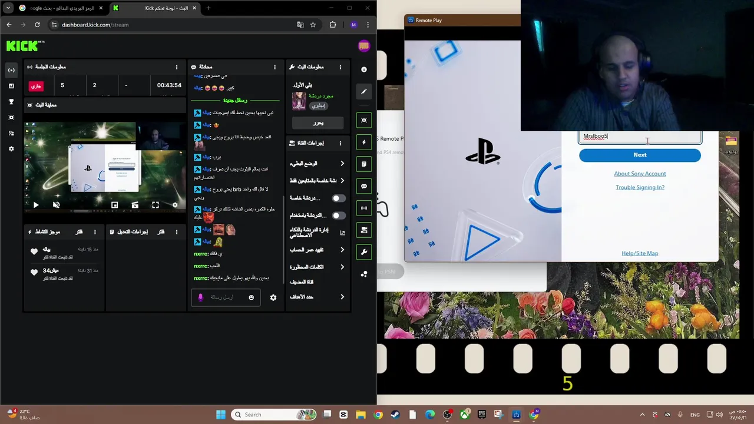Open the stream preview sidebar icon
The width and height of the screenshot is (754, 424).
[11, 117]
